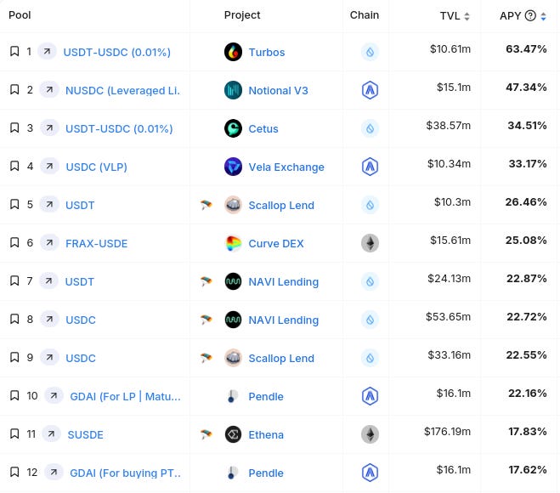560x493 pixels.
Task: Click the Chain column header
Action: [365, 15]
